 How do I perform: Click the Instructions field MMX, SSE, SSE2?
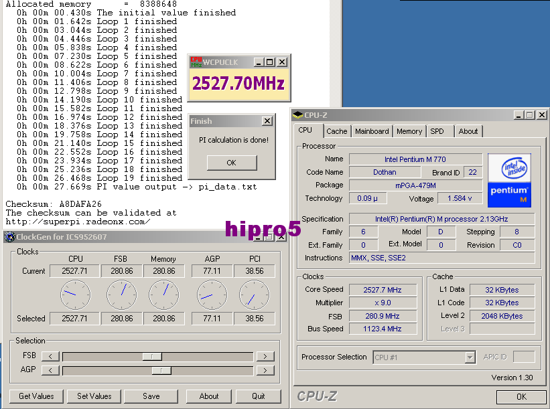(x=441, y=258)
